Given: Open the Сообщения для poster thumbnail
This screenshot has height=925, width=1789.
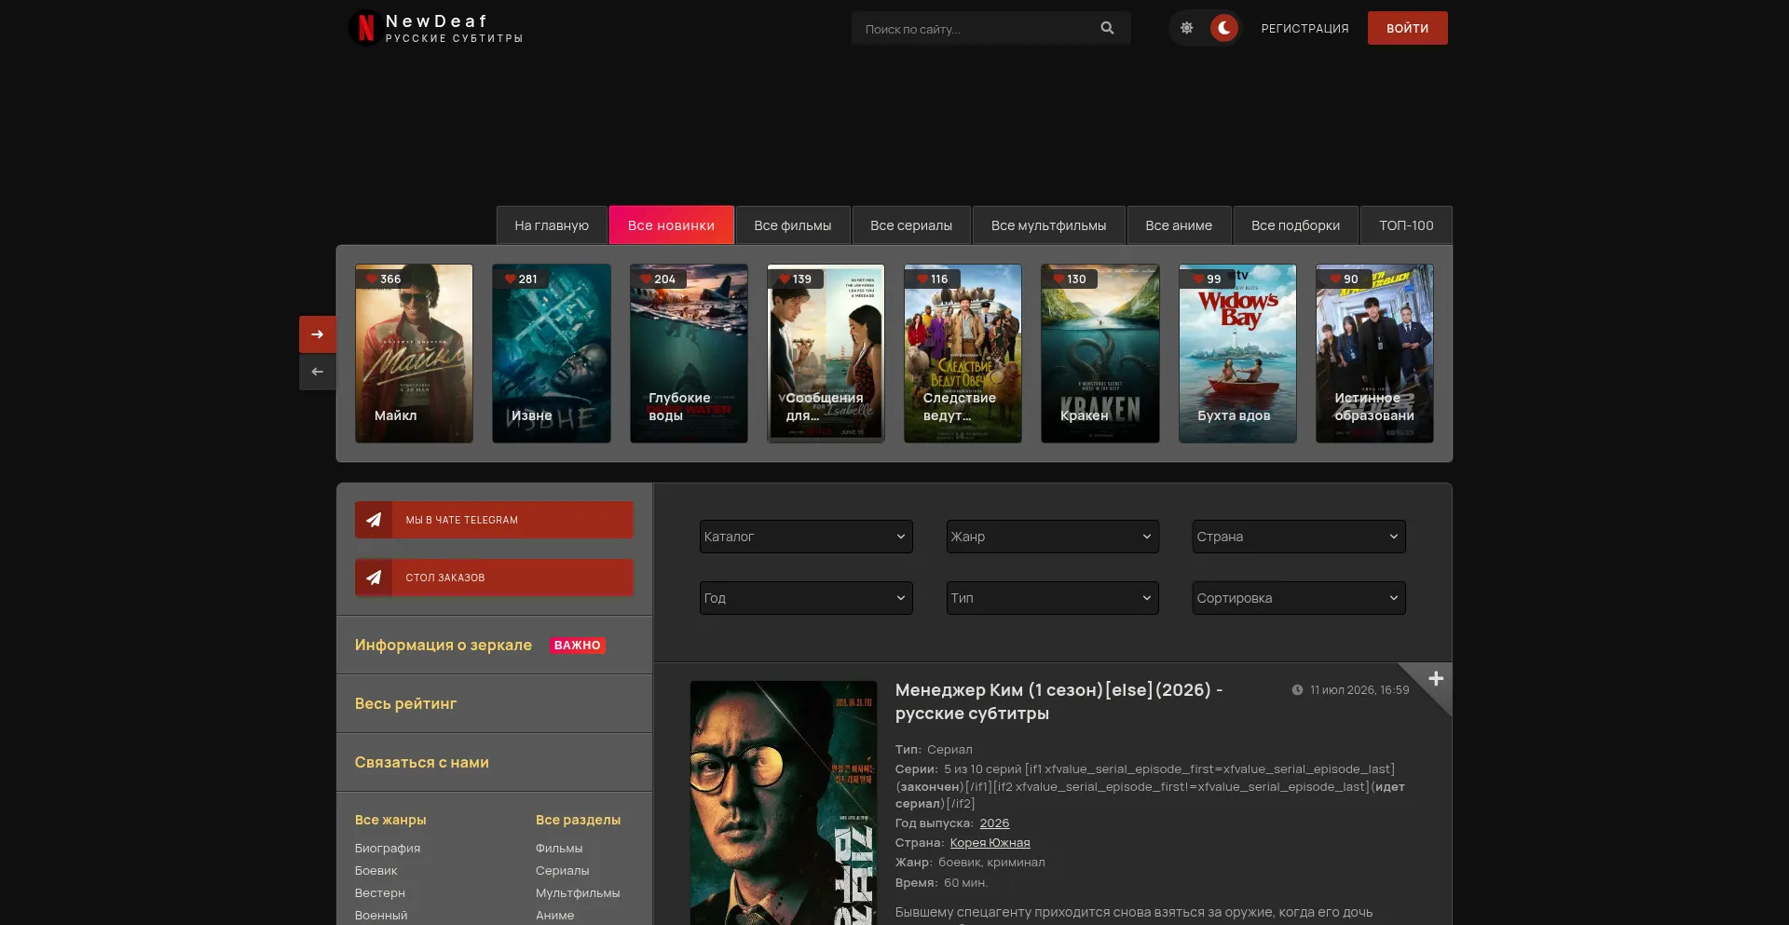Looking at the screenshot, I should click(x=826, y=353).
